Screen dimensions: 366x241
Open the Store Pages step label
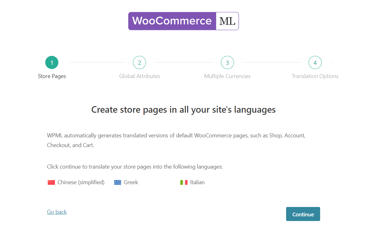tap(52, 76)
